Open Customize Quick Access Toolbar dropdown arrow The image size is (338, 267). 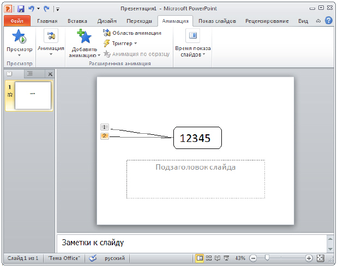click(58, 9)
